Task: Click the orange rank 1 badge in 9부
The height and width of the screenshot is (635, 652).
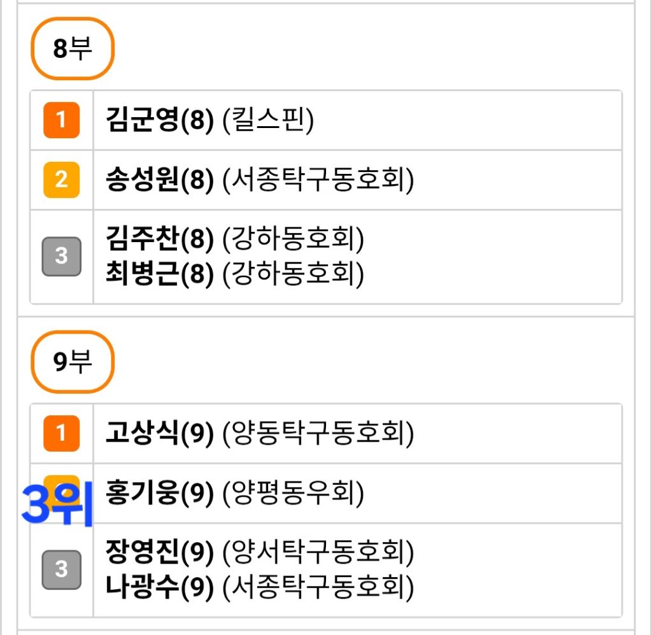Action: (x=61, y=434)
